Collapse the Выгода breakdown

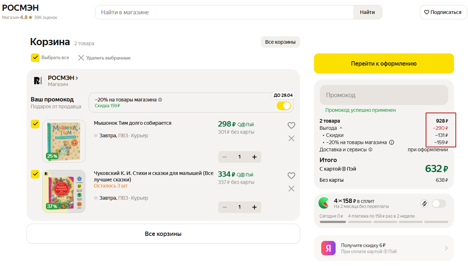click(341, 128)
